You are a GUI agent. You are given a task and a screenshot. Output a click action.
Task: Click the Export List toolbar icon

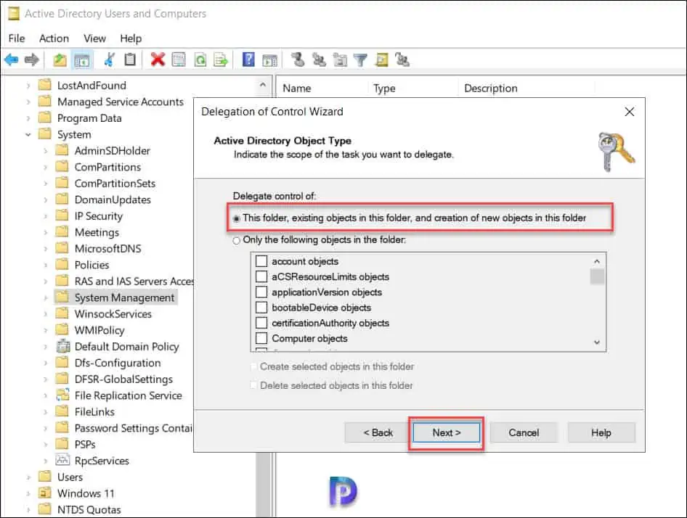[221, 59]
